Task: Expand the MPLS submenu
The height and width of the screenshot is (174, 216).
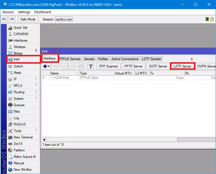Action: click(x=23, y=86)
